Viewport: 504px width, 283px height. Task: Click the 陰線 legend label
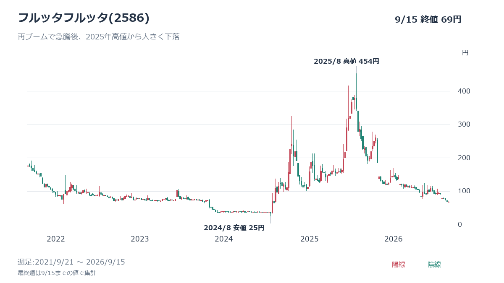click(x=434, y=265)
